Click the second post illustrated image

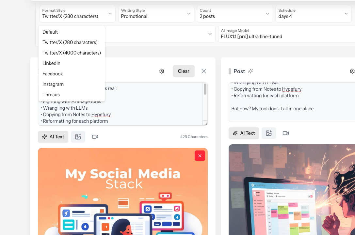click(x=292, y=190)
